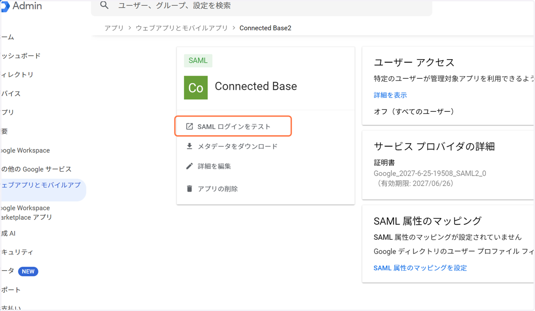535x311 pixels.
Task: Click the green Co app logo
Action: [x=196, y=87]
